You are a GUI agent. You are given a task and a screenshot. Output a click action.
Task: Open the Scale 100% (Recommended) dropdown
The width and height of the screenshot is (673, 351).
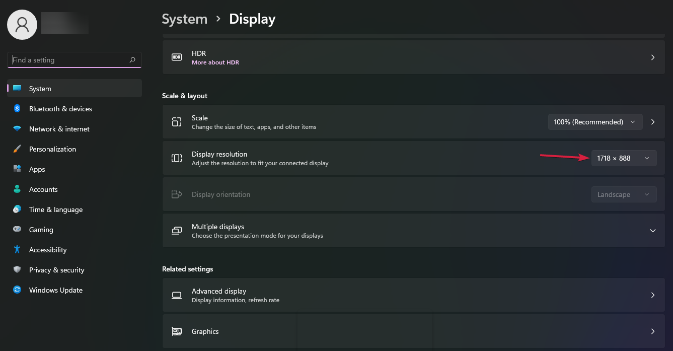(x=595, y=122)
